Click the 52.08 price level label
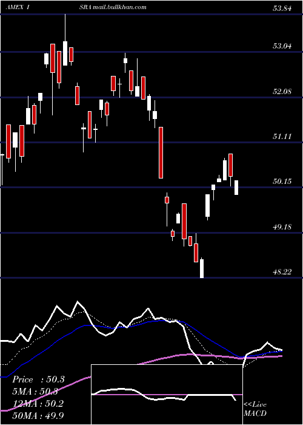This screenshot has width=303, height=425. point(282,91)
